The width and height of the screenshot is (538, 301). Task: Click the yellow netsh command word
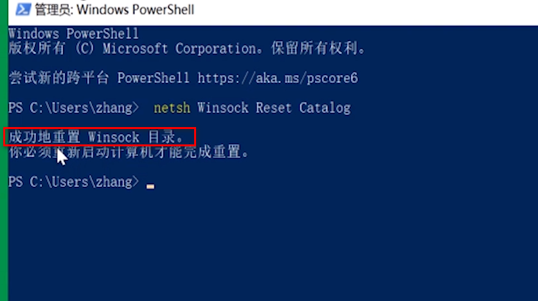tap(172, 108)
